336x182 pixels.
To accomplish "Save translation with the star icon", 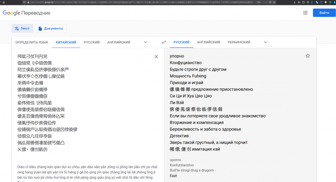I will coord(308,56).
